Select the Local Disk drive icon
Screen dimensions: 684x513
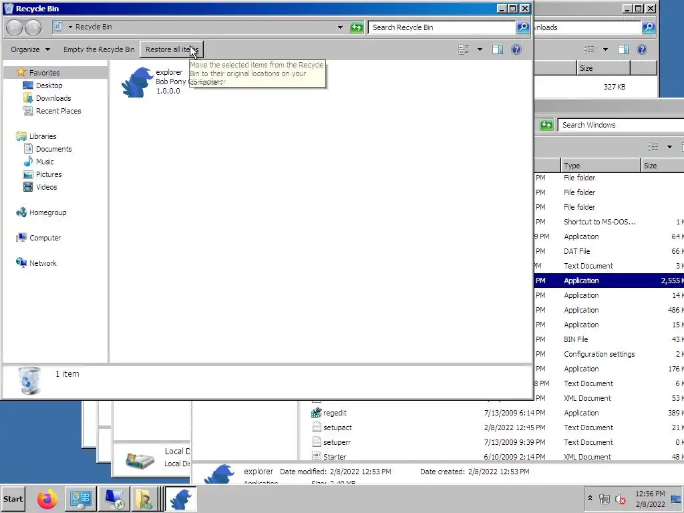[x=140, y=461]
